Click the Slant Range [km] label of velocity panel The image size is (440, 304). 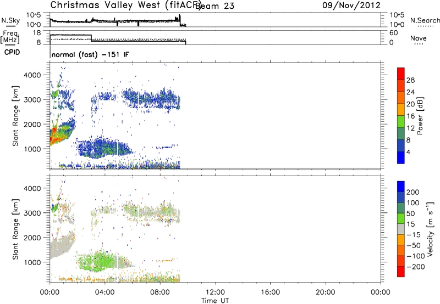click(15, 229)
